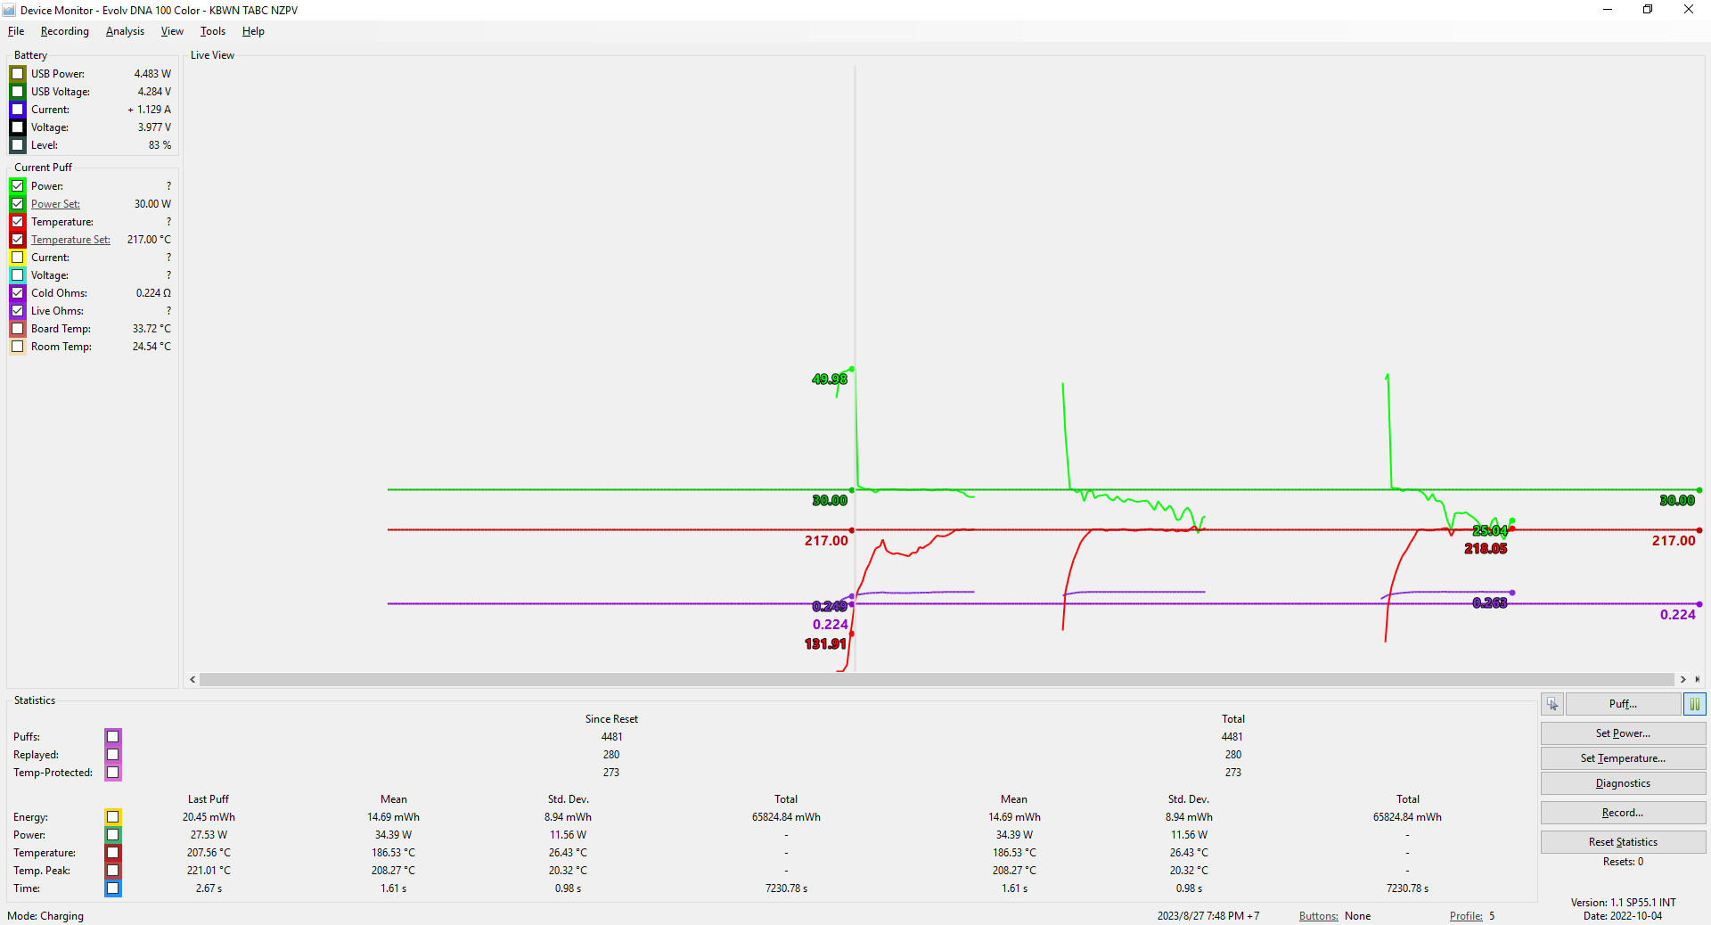Jump to end of chart scroll
The image size is (1711, 925).
tap(1698, 679)
